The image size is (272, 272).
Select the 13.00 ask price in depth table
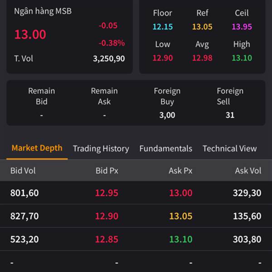tap(180, 193)
